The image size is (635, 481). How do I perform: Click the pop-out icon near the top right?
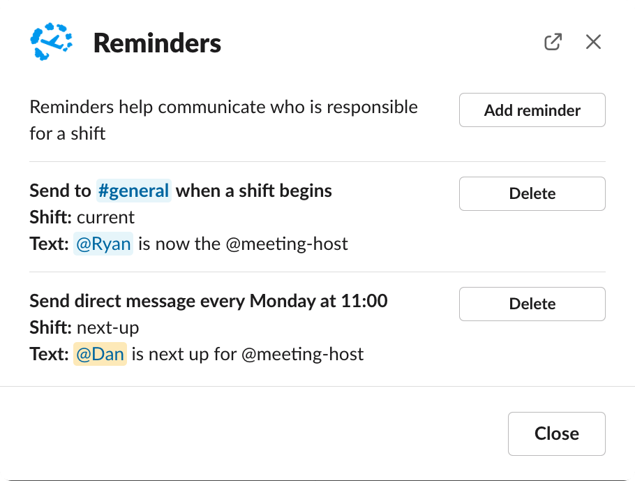point(552,42)
